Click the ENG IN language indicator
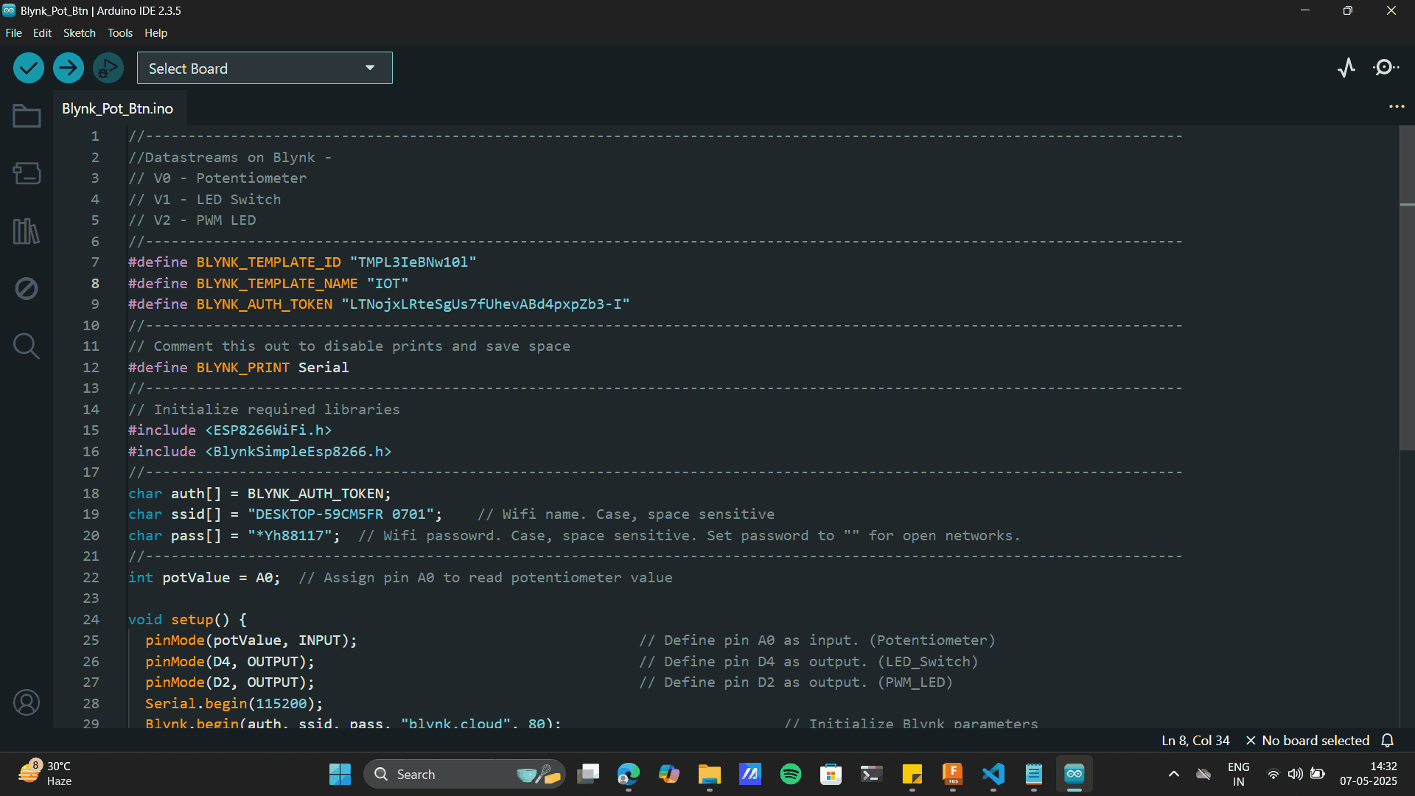 click(x=1239, y=774)
